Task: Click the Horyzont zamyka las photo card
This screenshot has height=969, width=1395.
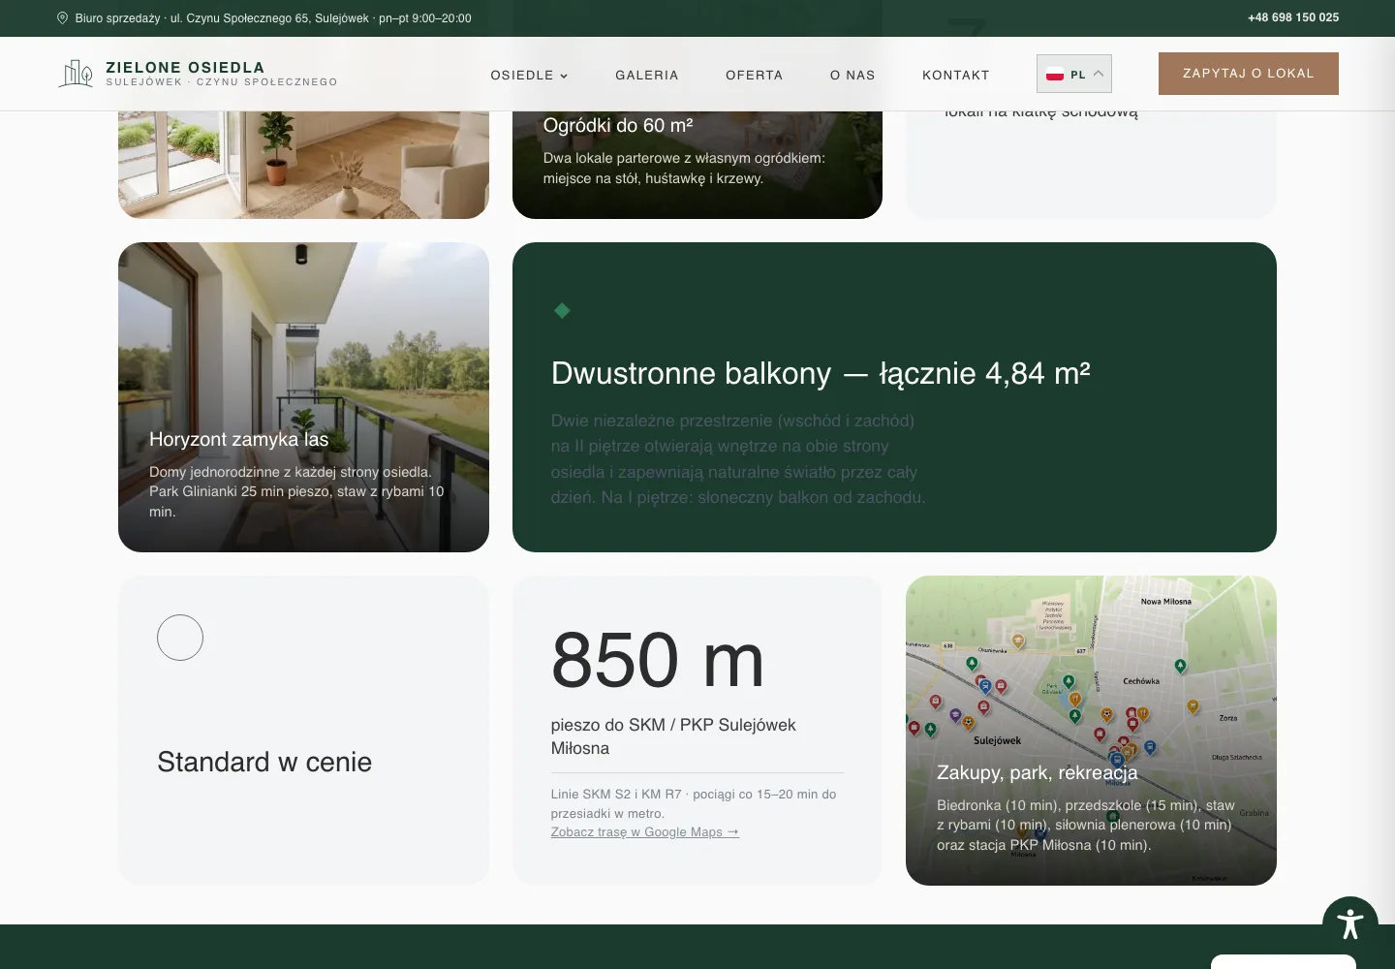Action: pos(303,397)
